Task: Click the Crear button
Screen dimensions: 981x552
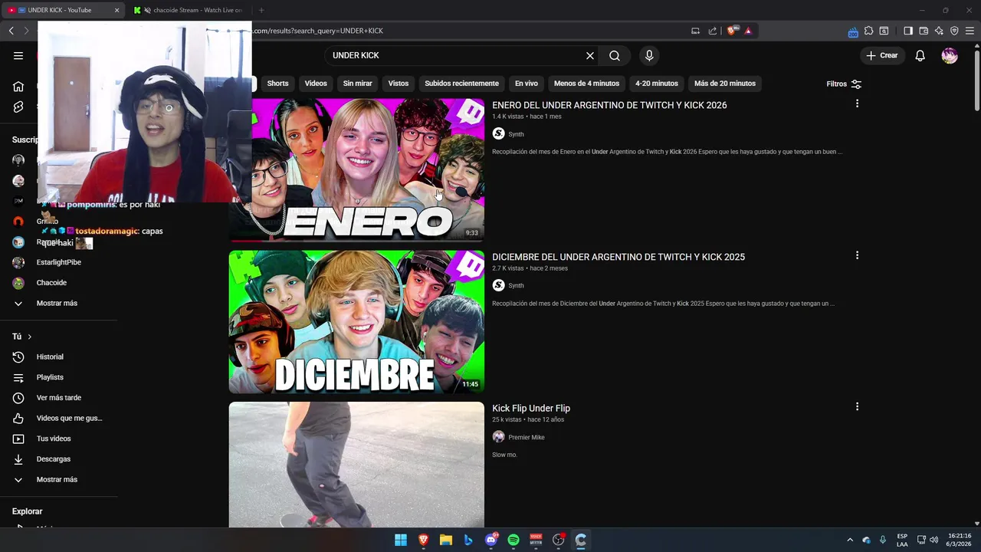Action: tap(881, 55)
